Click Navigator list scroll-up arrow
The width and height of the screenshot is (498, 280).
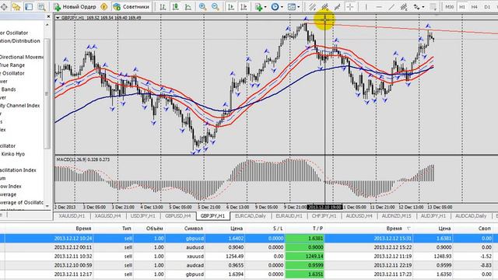pyautogui.click(x=48, y=25)
